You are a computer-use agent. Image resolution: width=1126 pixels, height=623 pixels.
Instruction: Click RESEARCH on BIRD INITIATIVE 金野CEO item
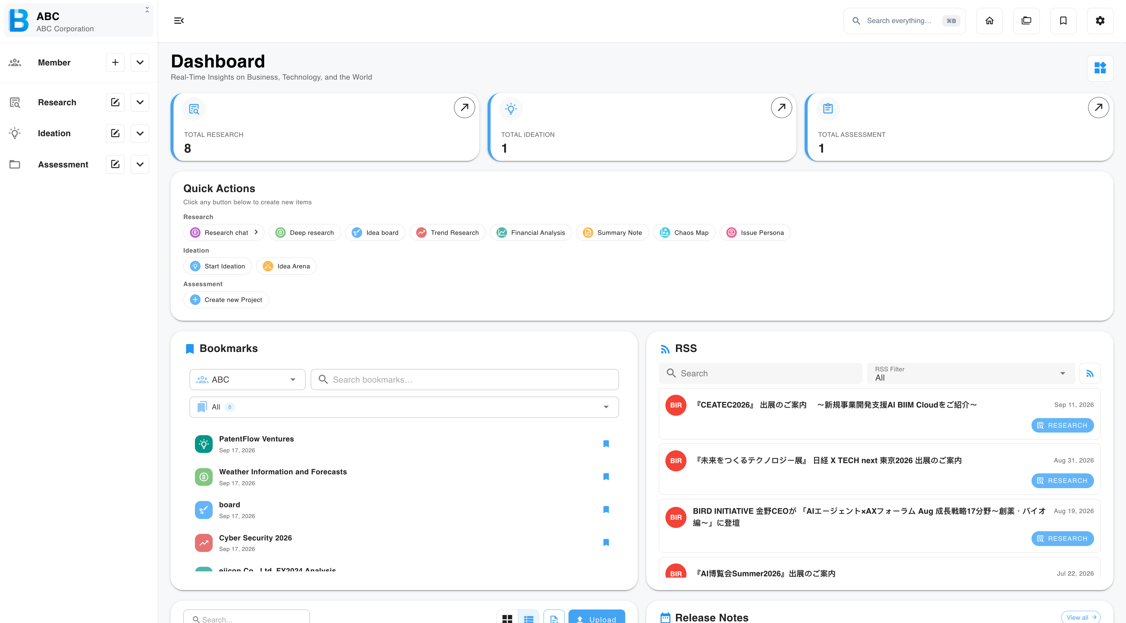click(1062, 538)
